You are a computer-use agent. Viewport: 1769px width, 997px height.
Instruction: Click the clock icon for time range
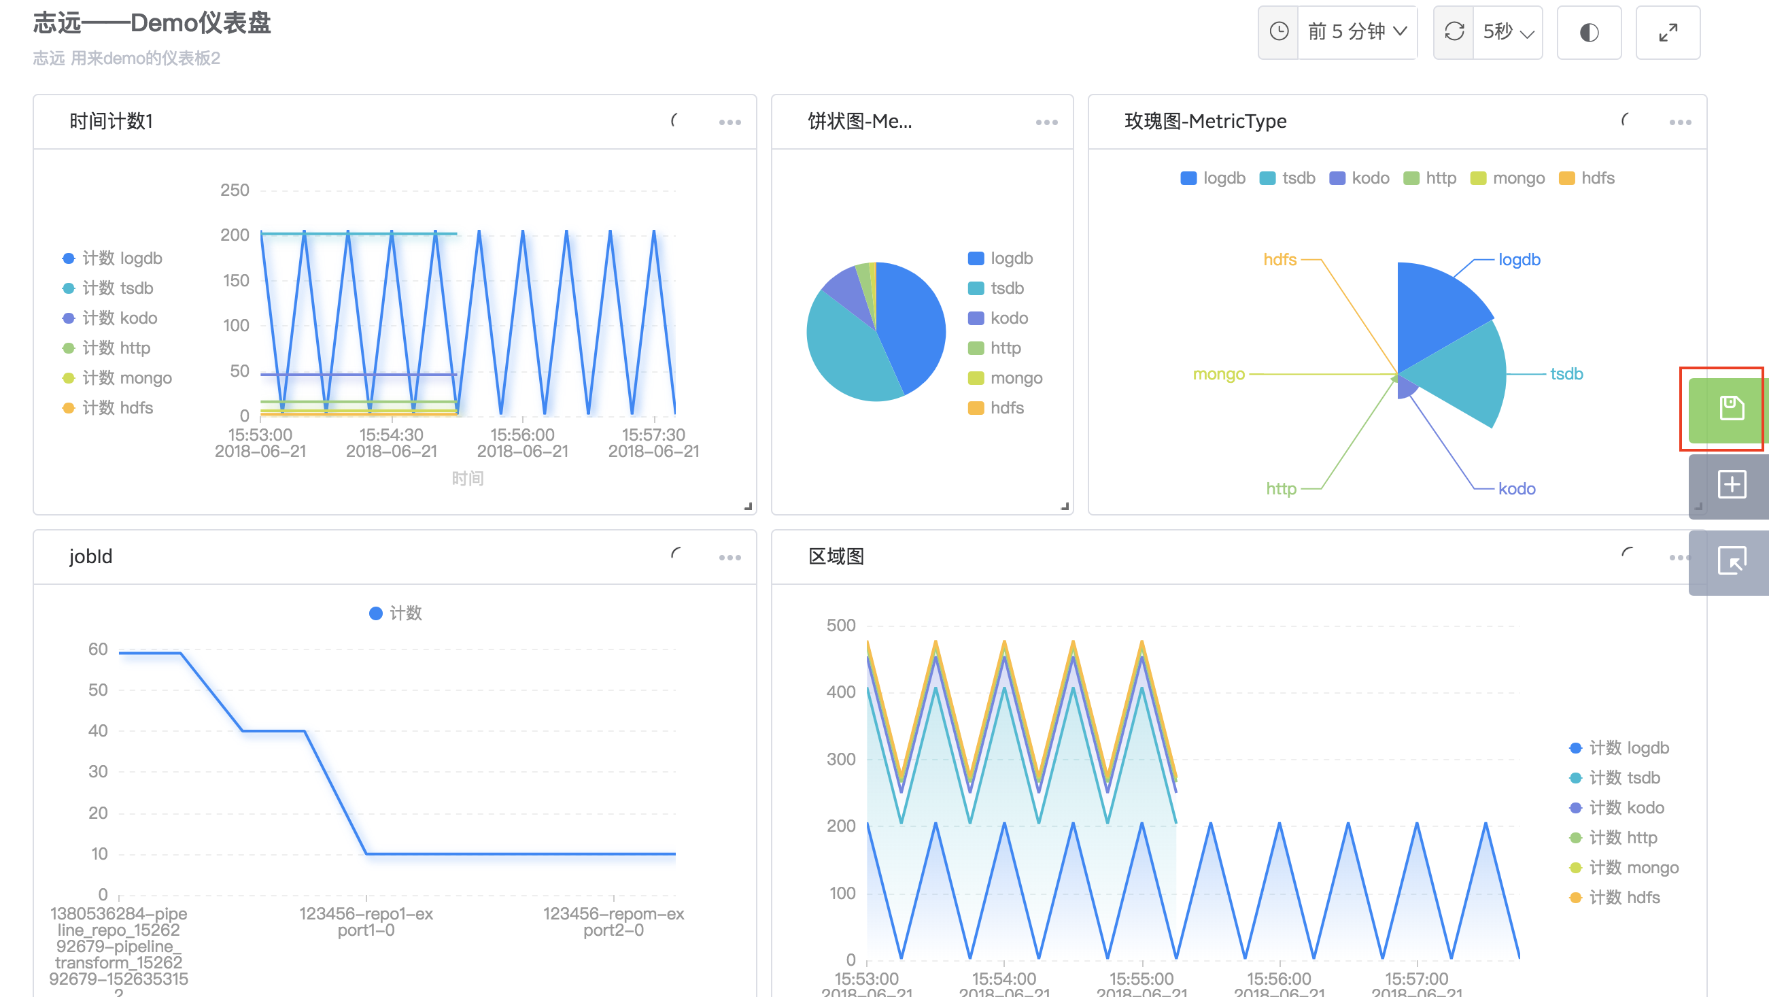point(1279,31)
